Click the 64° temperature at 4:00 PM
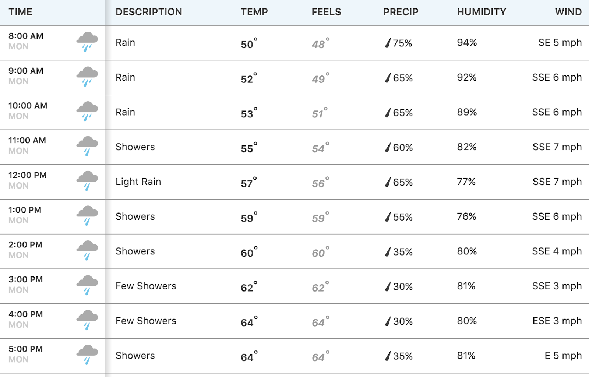589x377 pixels. coord(249,322)
